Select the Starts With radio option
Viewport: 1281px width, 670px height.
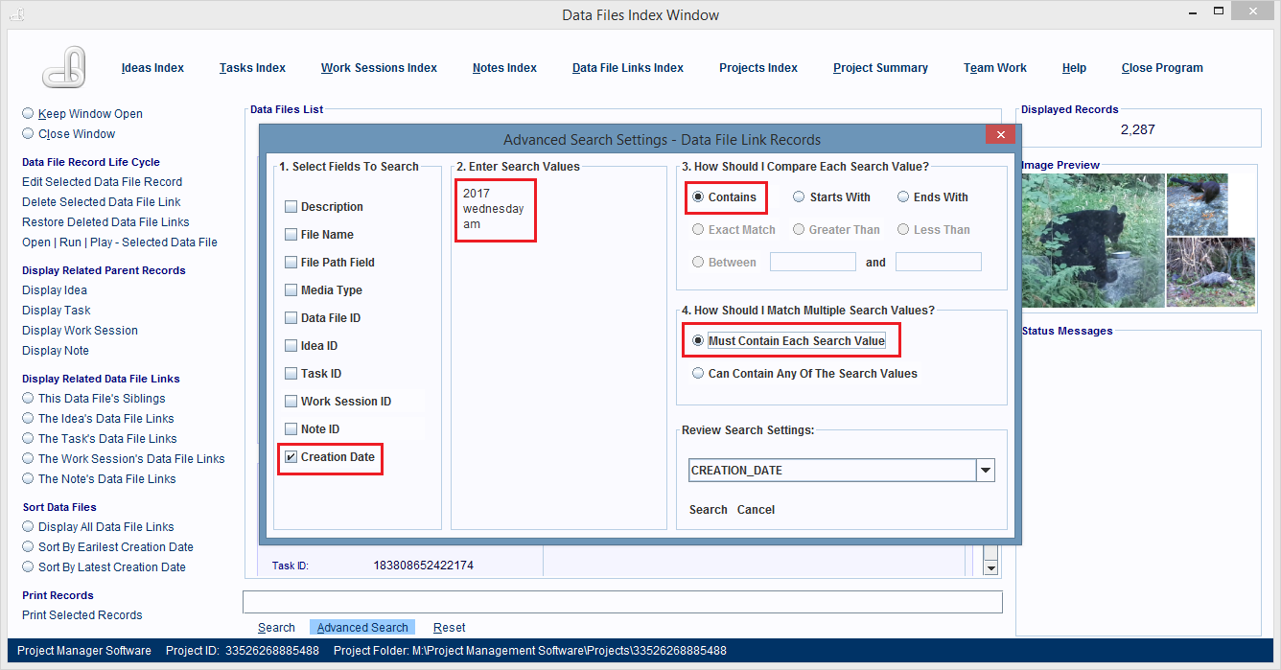pos(799,197)
